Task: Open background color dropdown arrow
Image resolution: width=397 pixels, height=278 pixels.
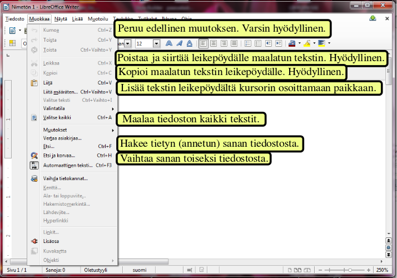Action: click(329, 43)
